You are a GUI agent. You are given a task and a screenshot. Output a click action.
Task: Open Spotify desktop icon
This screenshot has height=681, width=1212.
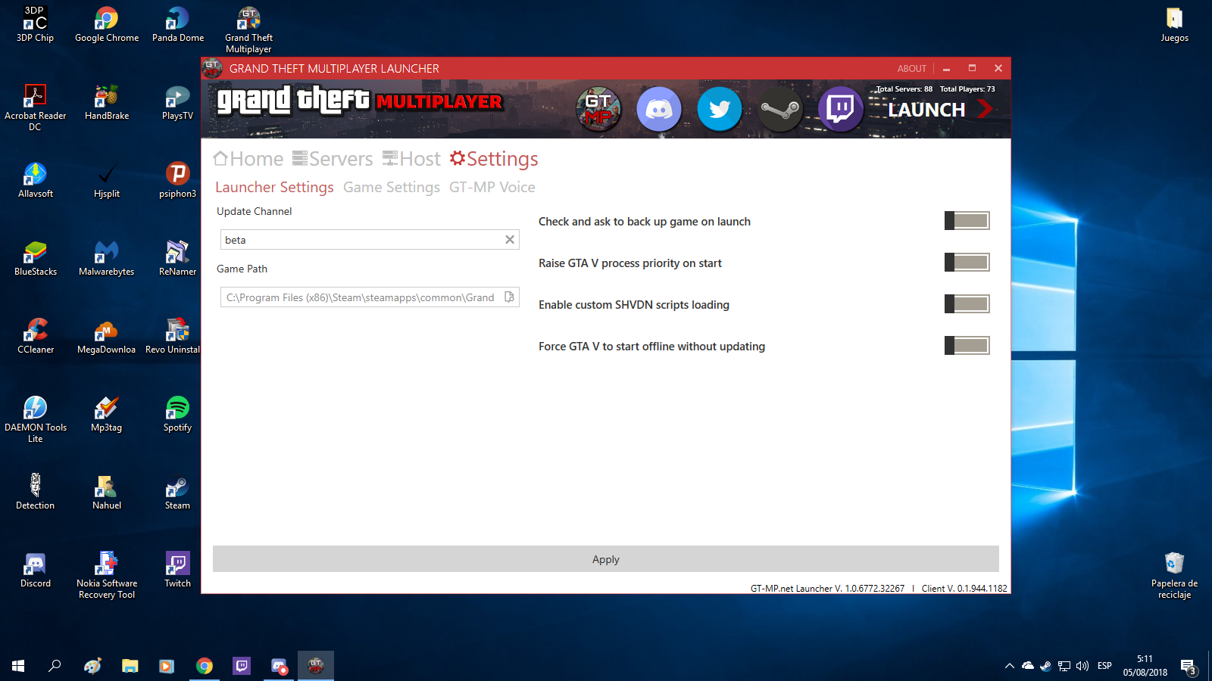click(x=177, y=415)
